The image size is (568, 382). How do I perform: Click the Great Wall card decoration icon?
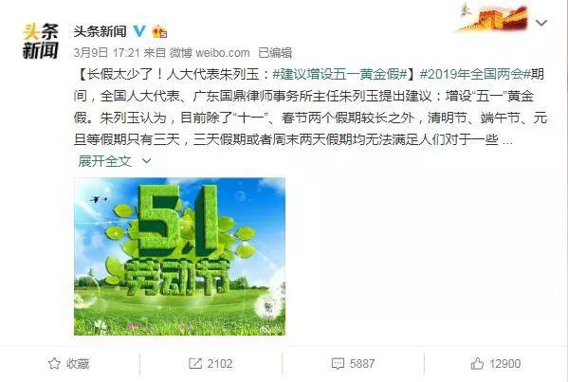coord(493,17)
